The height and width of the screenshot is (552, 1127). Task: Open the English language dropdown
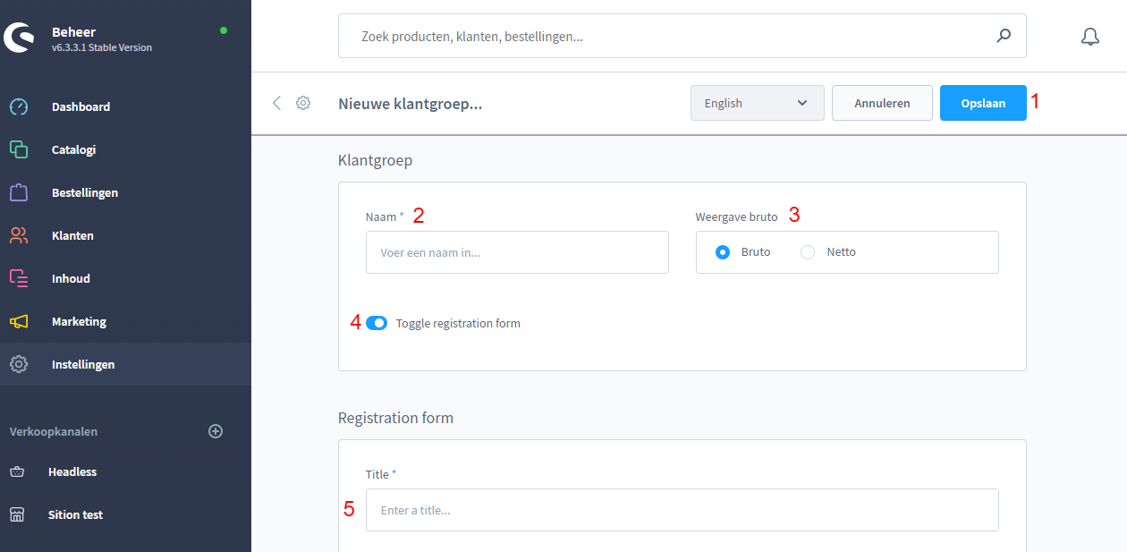(x=757, y=103)
